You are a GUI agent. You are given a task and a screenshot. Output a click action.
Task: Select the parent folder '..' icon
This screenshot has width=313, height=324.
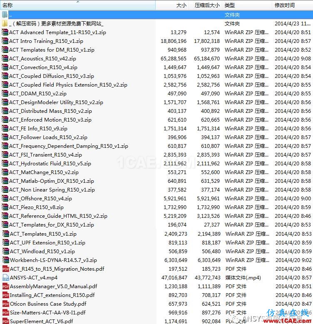[x=5, y=15]
